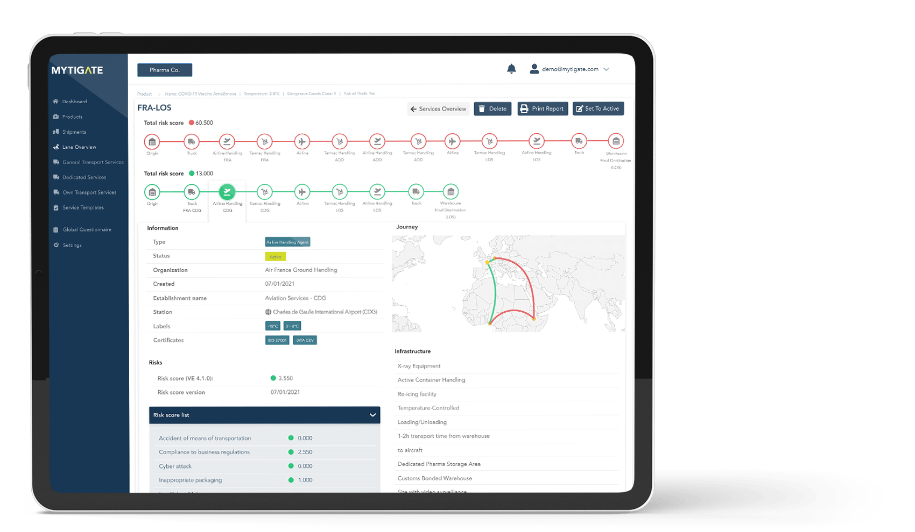Image resolution: width=915 pixels, height=532 pixels.
Task: Select the Origin node in the red lane
Action: pos(152,142)
